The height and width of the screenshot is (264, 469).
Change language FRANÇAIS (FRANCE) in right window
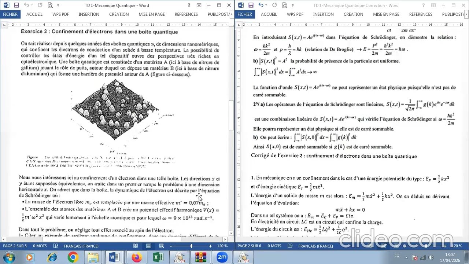(315, 246)
